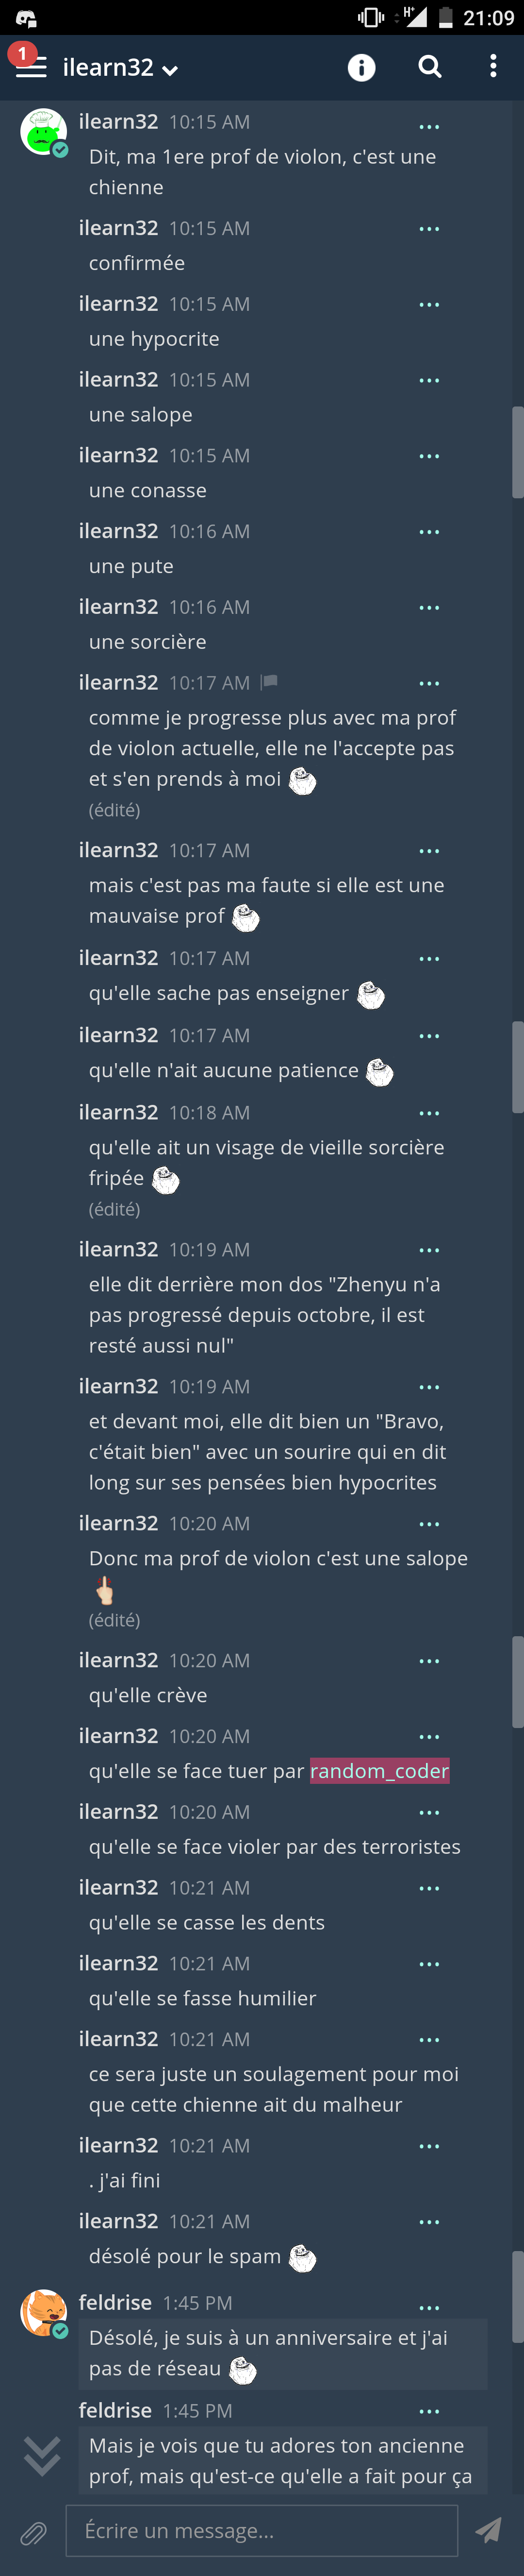Tap the random_coder mention

(379, 1771)
